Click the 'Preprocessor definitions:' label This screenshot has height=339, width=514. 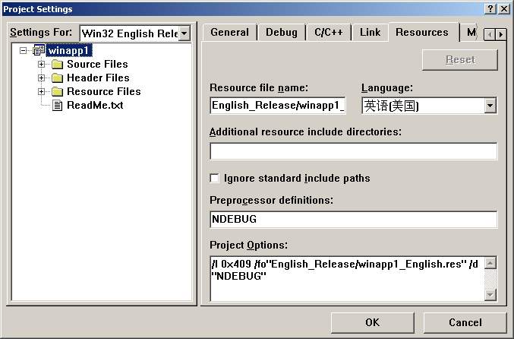271,200
